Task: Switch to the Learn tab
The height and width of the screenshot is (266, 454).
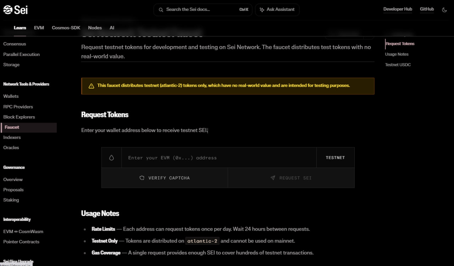Action: click(x=20, y=28)
